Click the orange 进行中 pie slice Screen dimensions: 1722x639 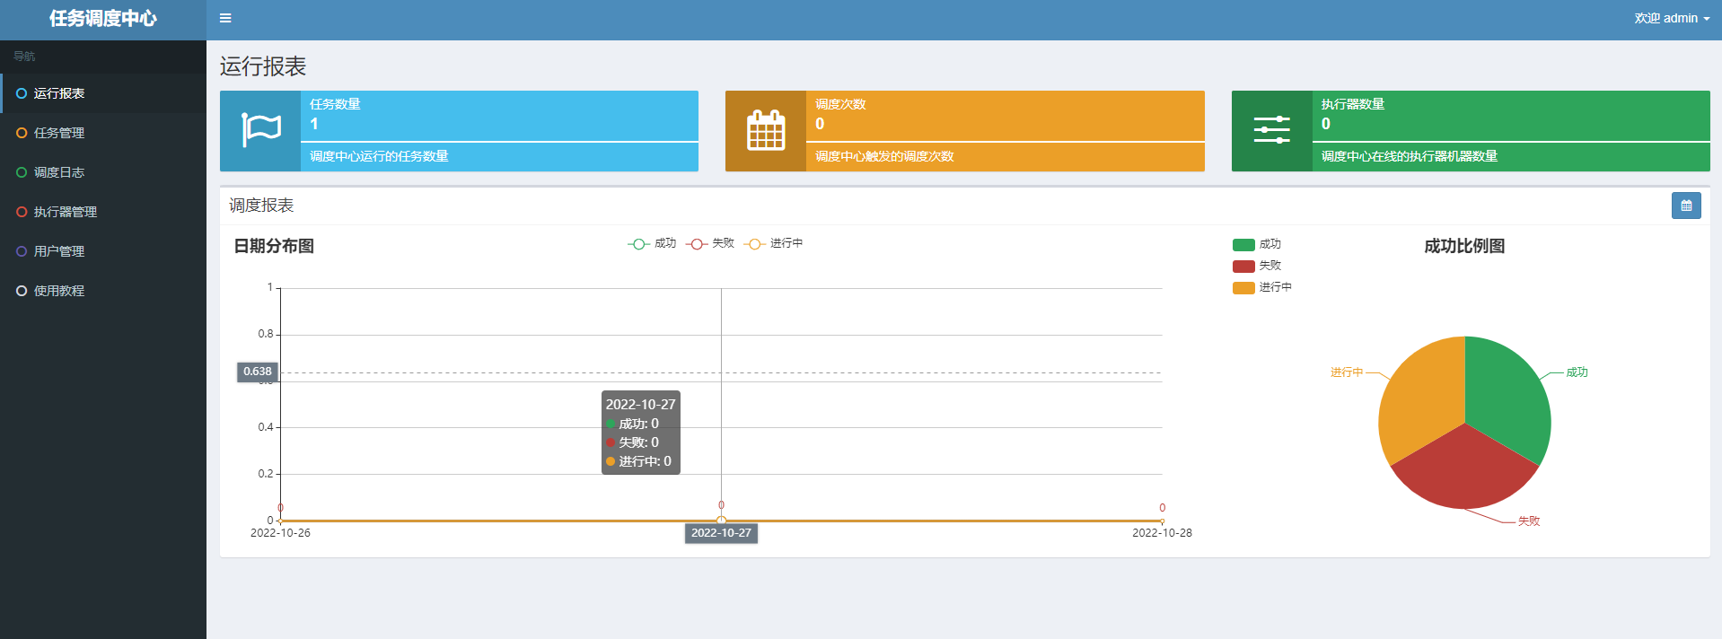tap(1419, 395)
